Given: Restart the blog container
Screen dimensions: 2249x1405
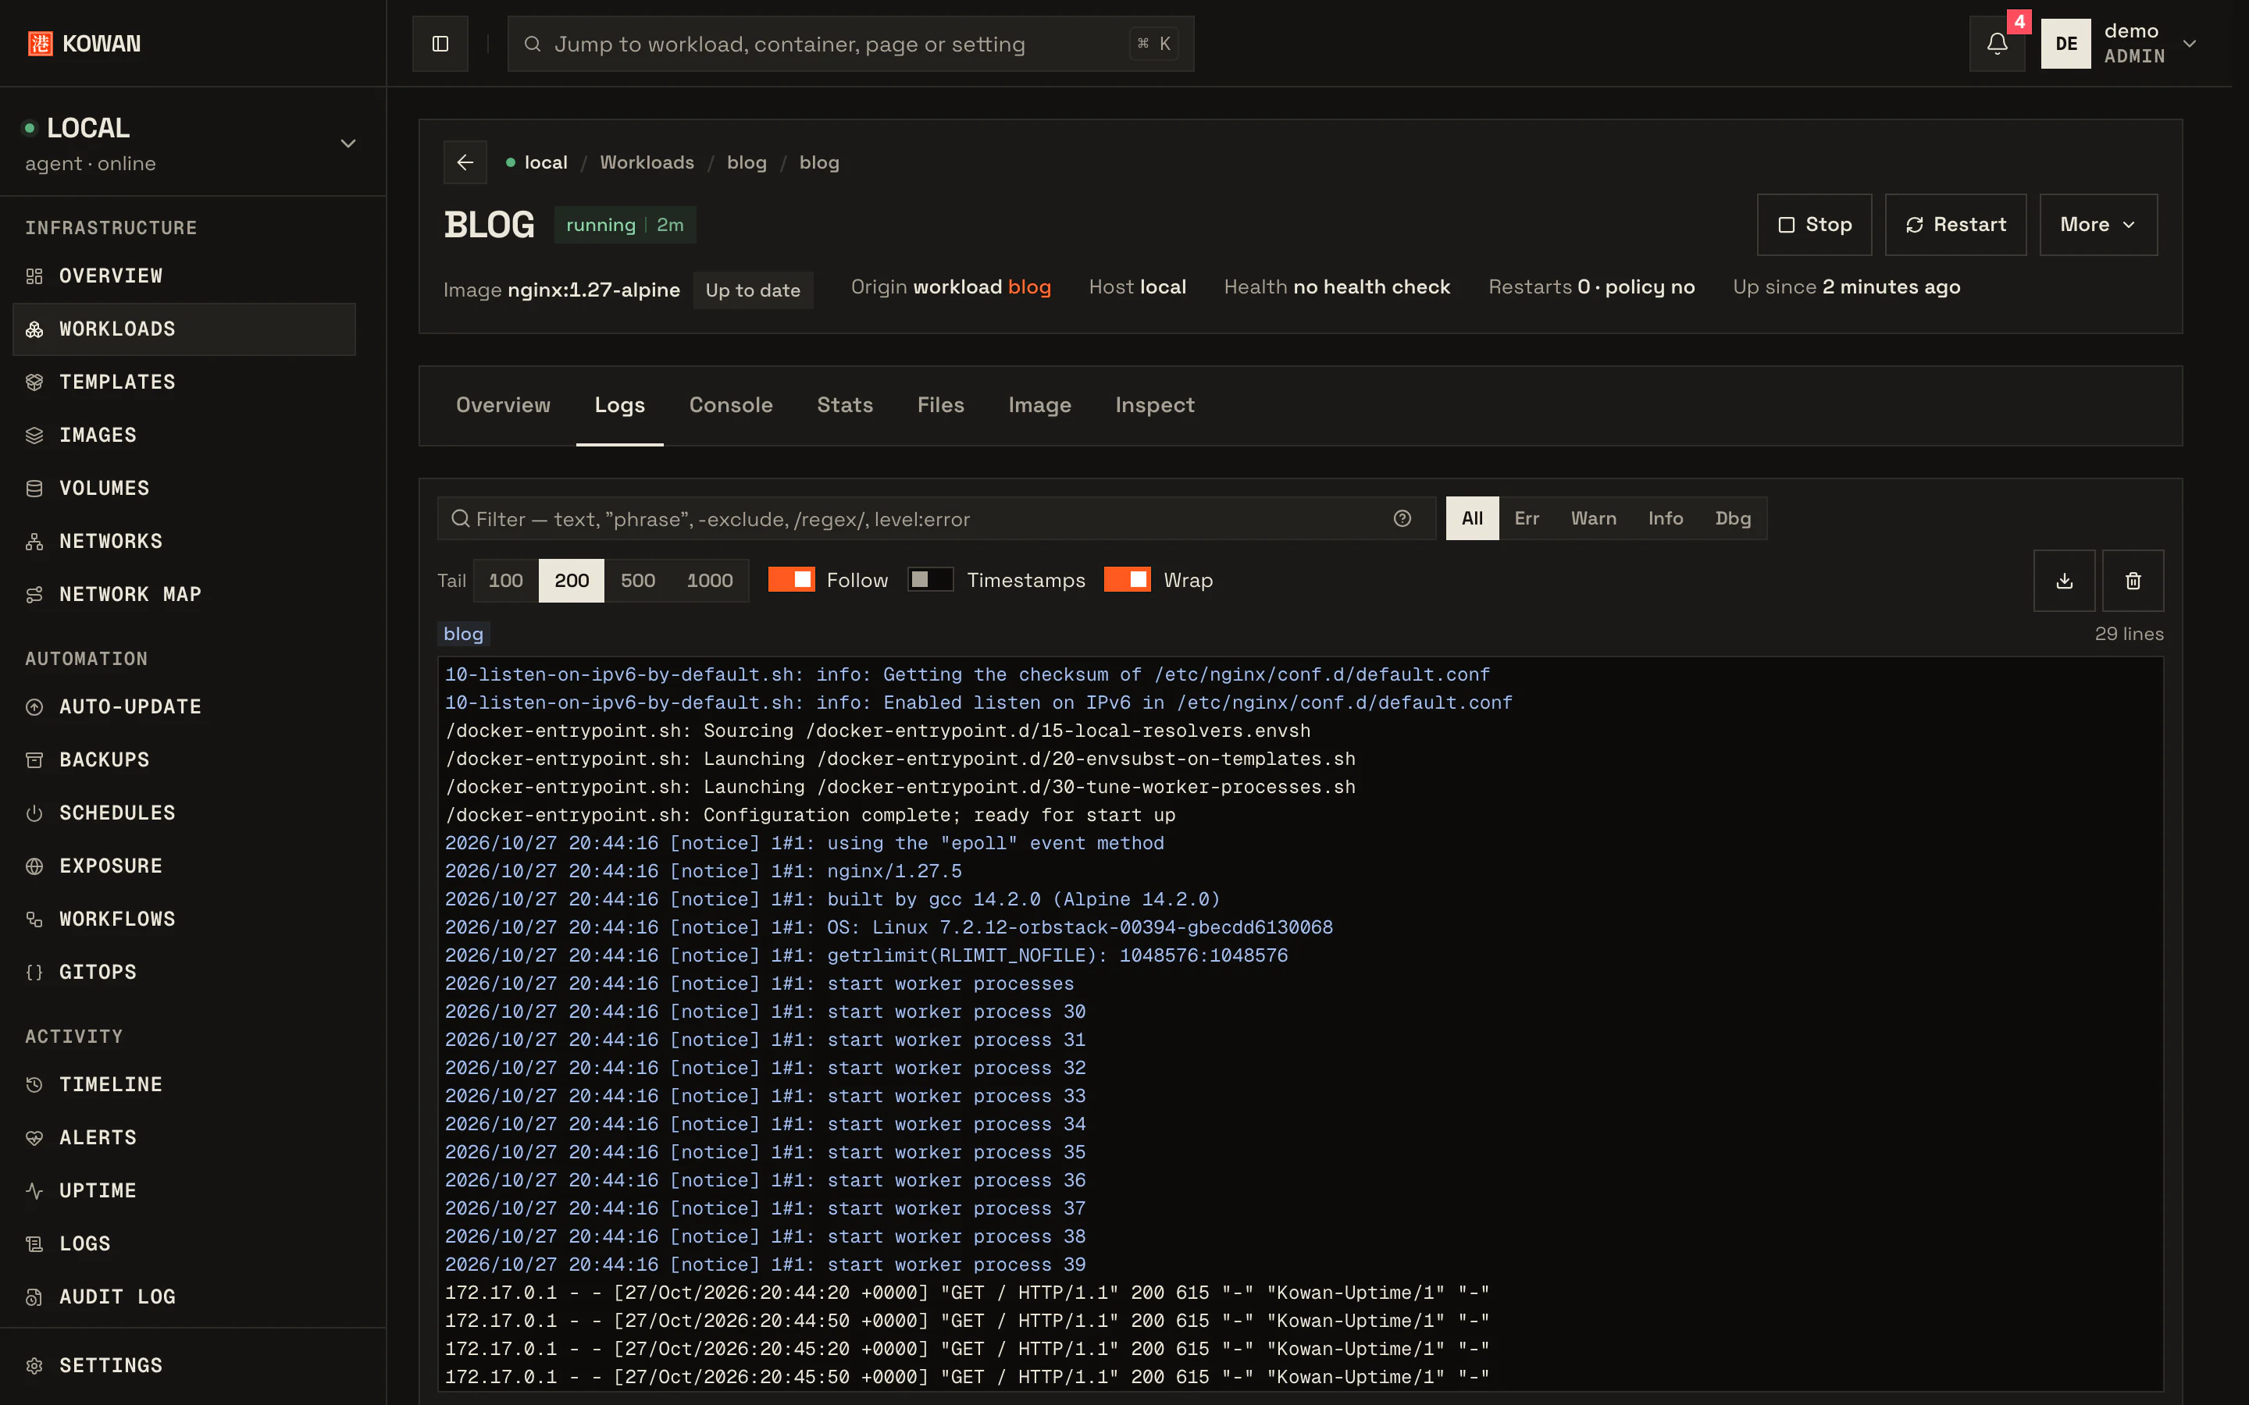Looking at the screenshot, I should pyautogui.click(x=1955, y=225).
